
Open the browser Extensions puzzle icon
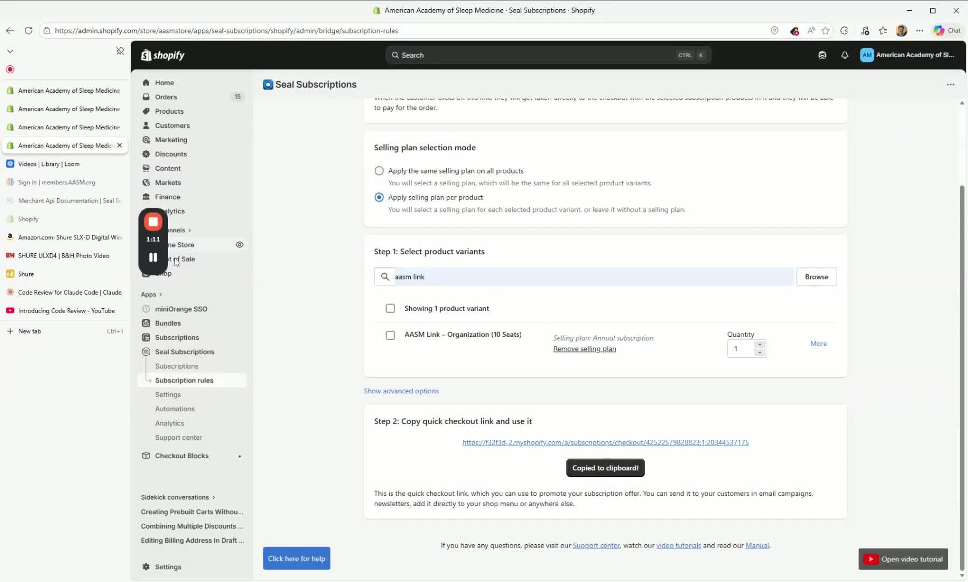(844, 31)
